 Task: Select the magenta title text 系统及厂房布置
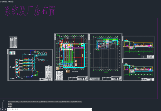(30, 11)
